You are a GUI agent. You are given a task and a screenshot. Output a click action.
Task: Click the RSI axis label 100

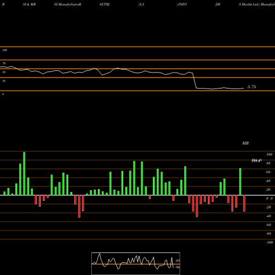pos(4,50)
